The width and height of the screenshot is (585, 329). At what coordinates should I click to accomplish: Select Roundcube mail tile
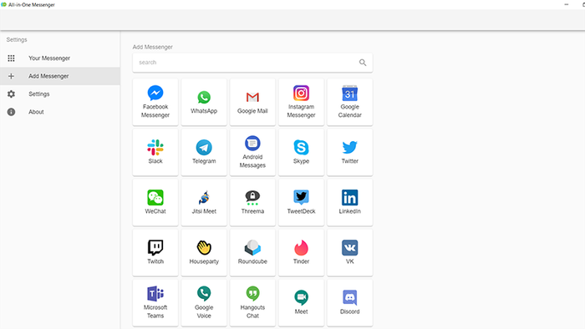[x=252, y=253]
